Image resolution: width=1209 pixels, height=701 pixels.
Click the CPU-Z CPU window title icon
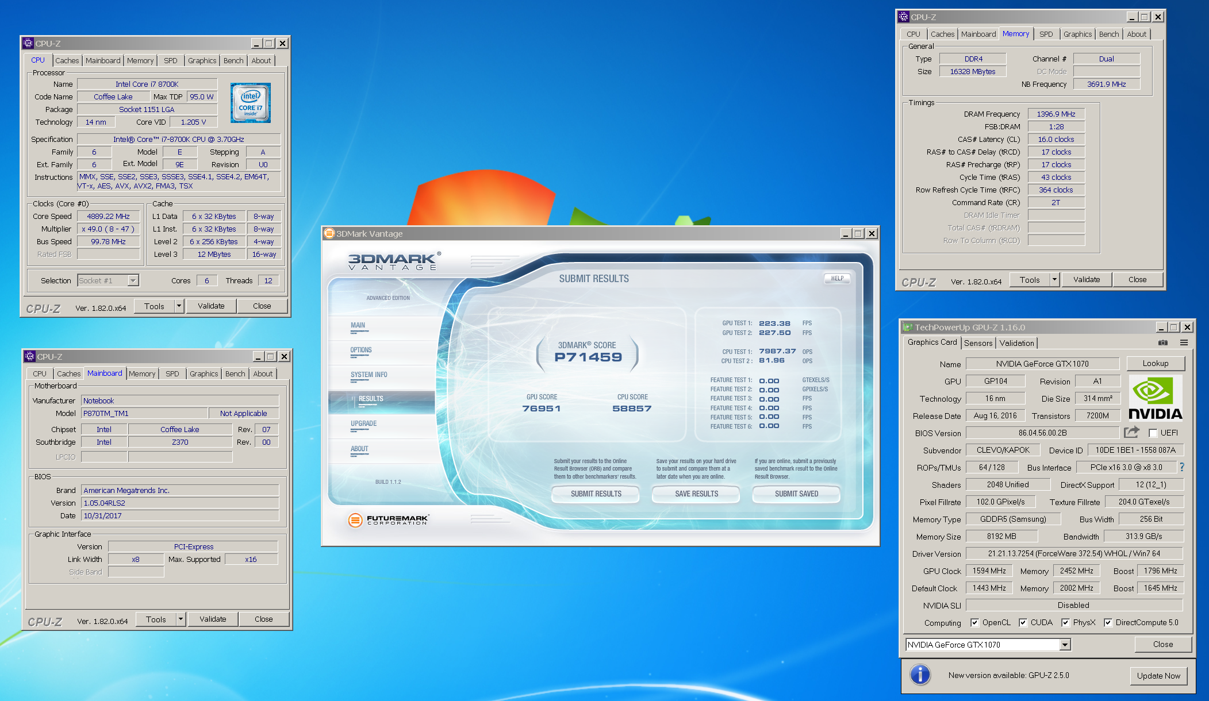[x=28, y=43]
